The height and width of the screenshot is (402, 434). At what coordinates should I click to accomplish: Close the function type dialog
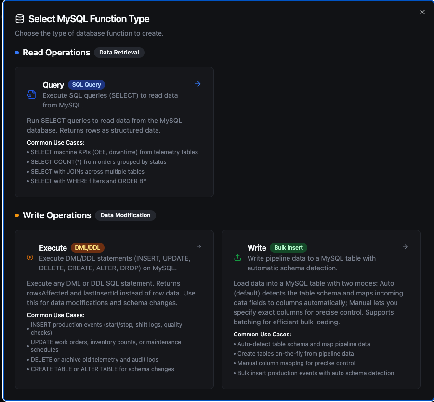(422, 12)
